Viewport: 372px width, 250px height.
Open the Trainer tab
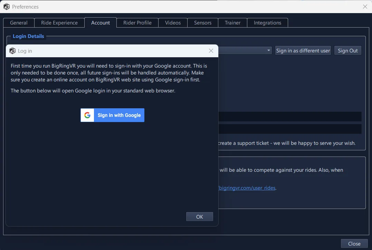click(x=232, y=23)
